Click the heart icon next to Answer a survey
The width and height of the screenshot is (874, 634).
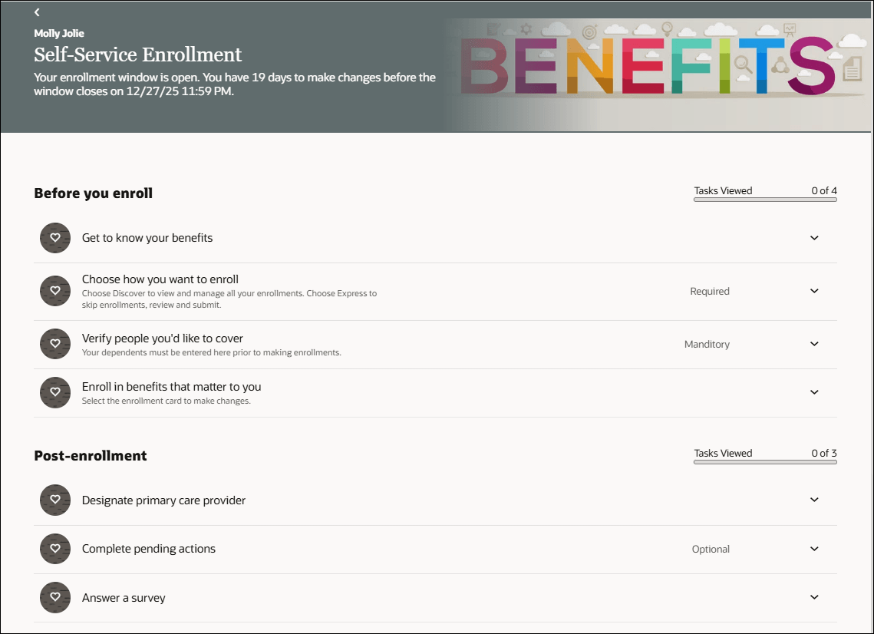pyautogui.click(x=54, y=597)
